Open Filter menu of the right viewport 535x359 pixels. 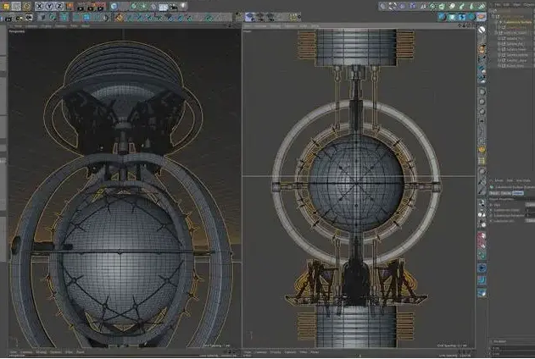[x=303, y=26]
